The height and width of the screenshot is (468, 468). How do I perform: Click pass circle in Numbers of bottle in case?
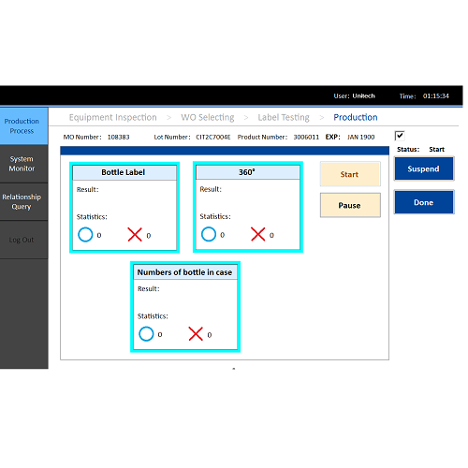pos(146,334)
